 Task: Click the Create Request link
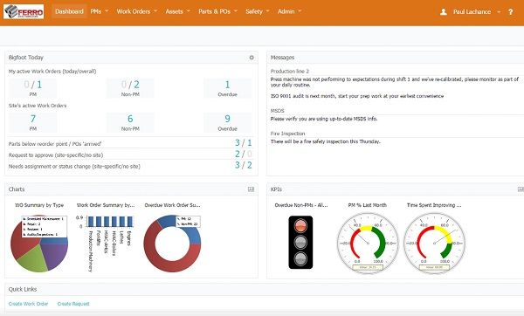pos(73,304)
